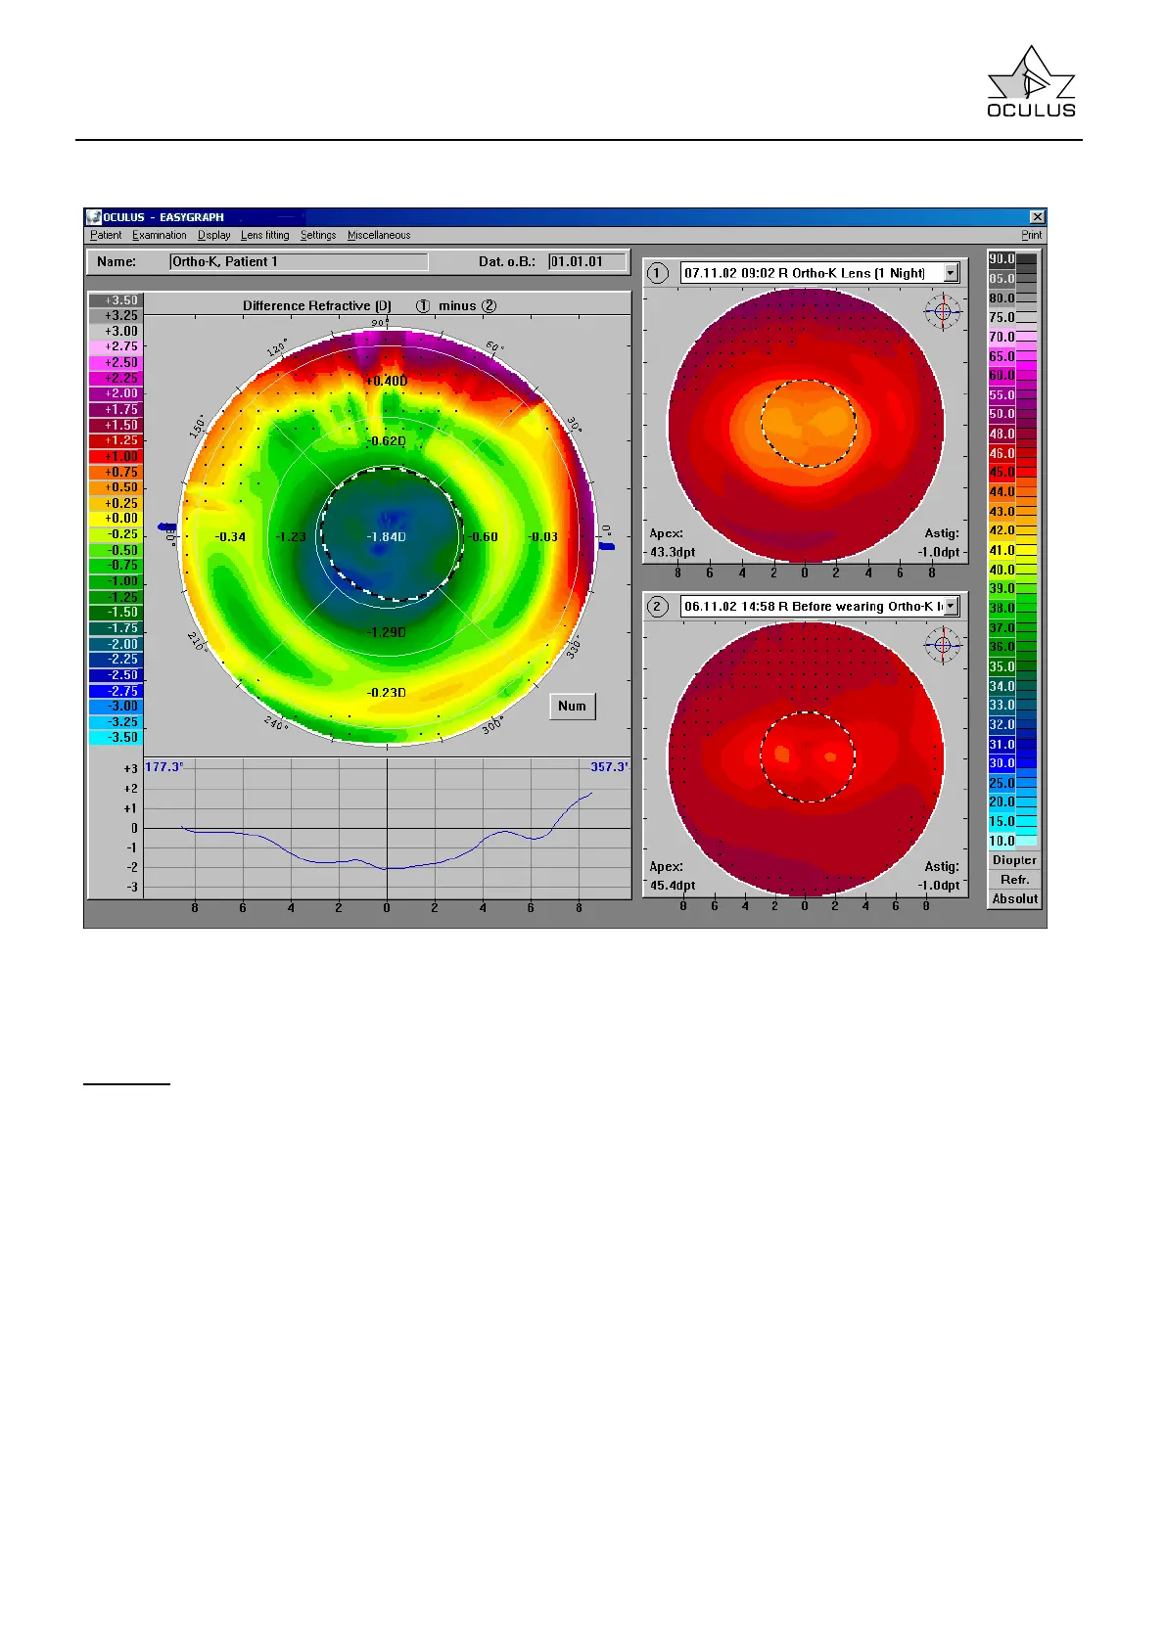Screen dimensions: 1165x1648
Task: Click the -0.62D value on map
Action: (x=387, y=441)
